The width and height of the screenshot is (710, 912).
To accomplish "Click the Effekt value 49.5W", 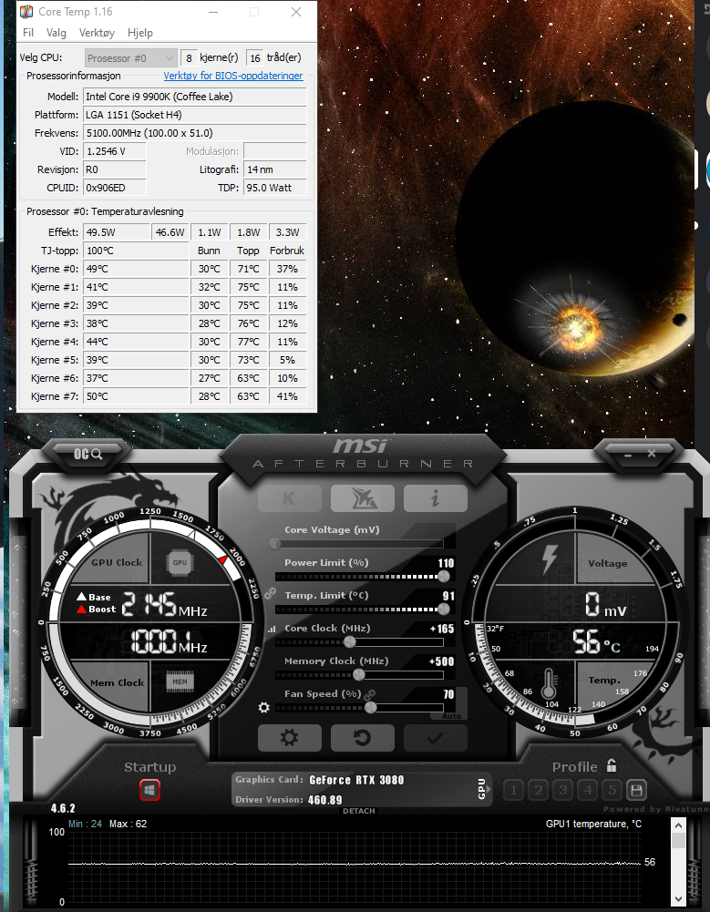I will [116, 232].
